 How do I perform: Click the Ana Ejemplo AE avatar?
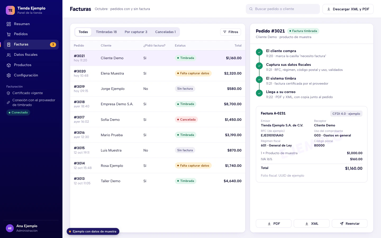pos(10,228)
